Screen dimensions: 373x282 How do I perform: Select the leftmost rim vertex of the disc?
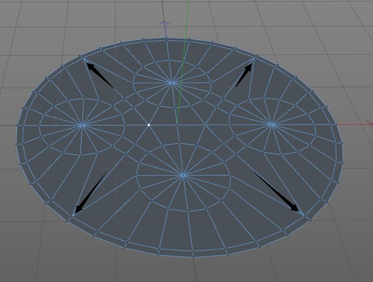tap(18, 125)
